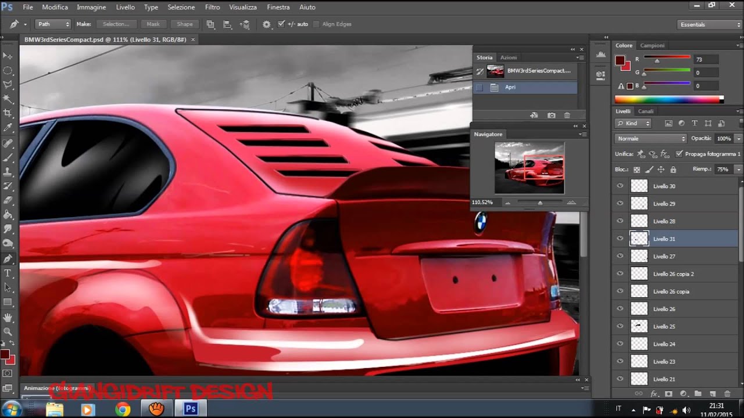Select the Type tool
This screenshot has height=418, width=744.
8,273
